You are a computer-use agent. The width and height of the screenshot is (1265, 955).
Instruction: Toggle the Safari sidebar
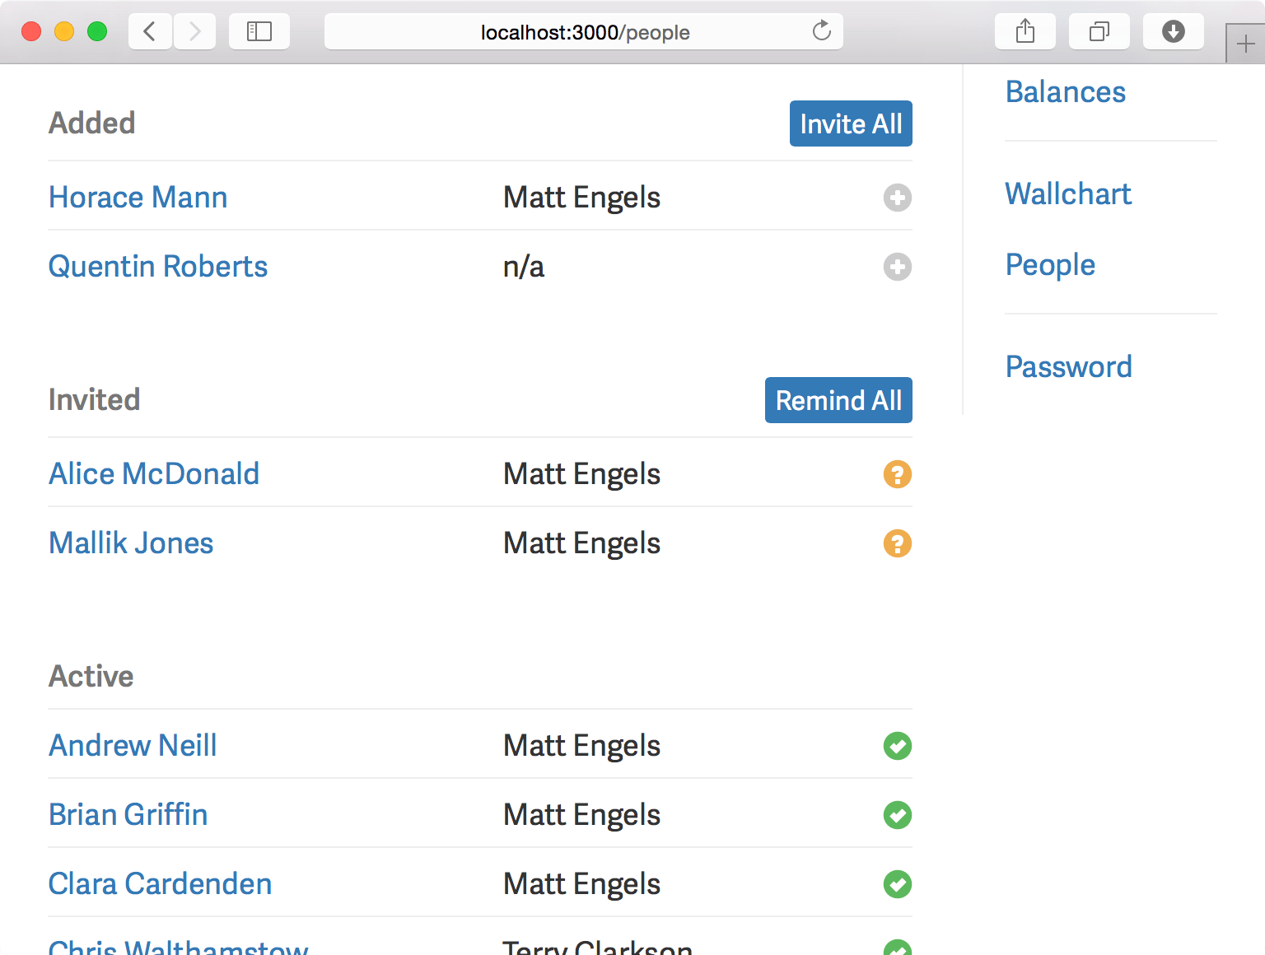click(x=259, y=31)
